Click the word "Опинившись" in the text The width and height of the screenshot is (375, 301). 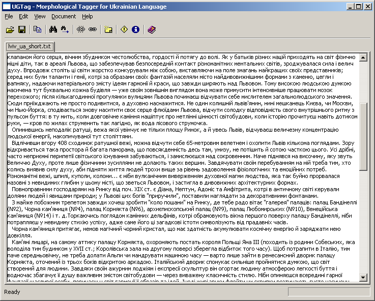click(26, 130)
